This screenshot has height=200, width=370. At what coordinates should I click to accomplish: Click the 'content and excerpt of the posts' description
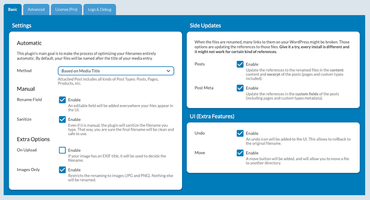coord(294,74)
